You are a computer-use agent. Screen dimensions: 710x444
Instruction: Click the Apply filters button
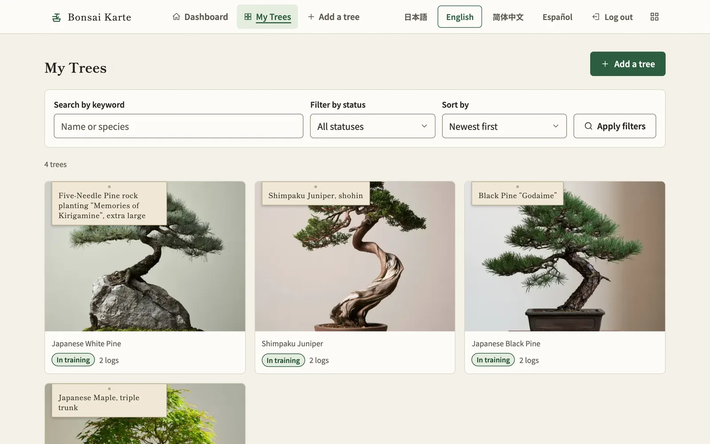click(x=615, y=126)
